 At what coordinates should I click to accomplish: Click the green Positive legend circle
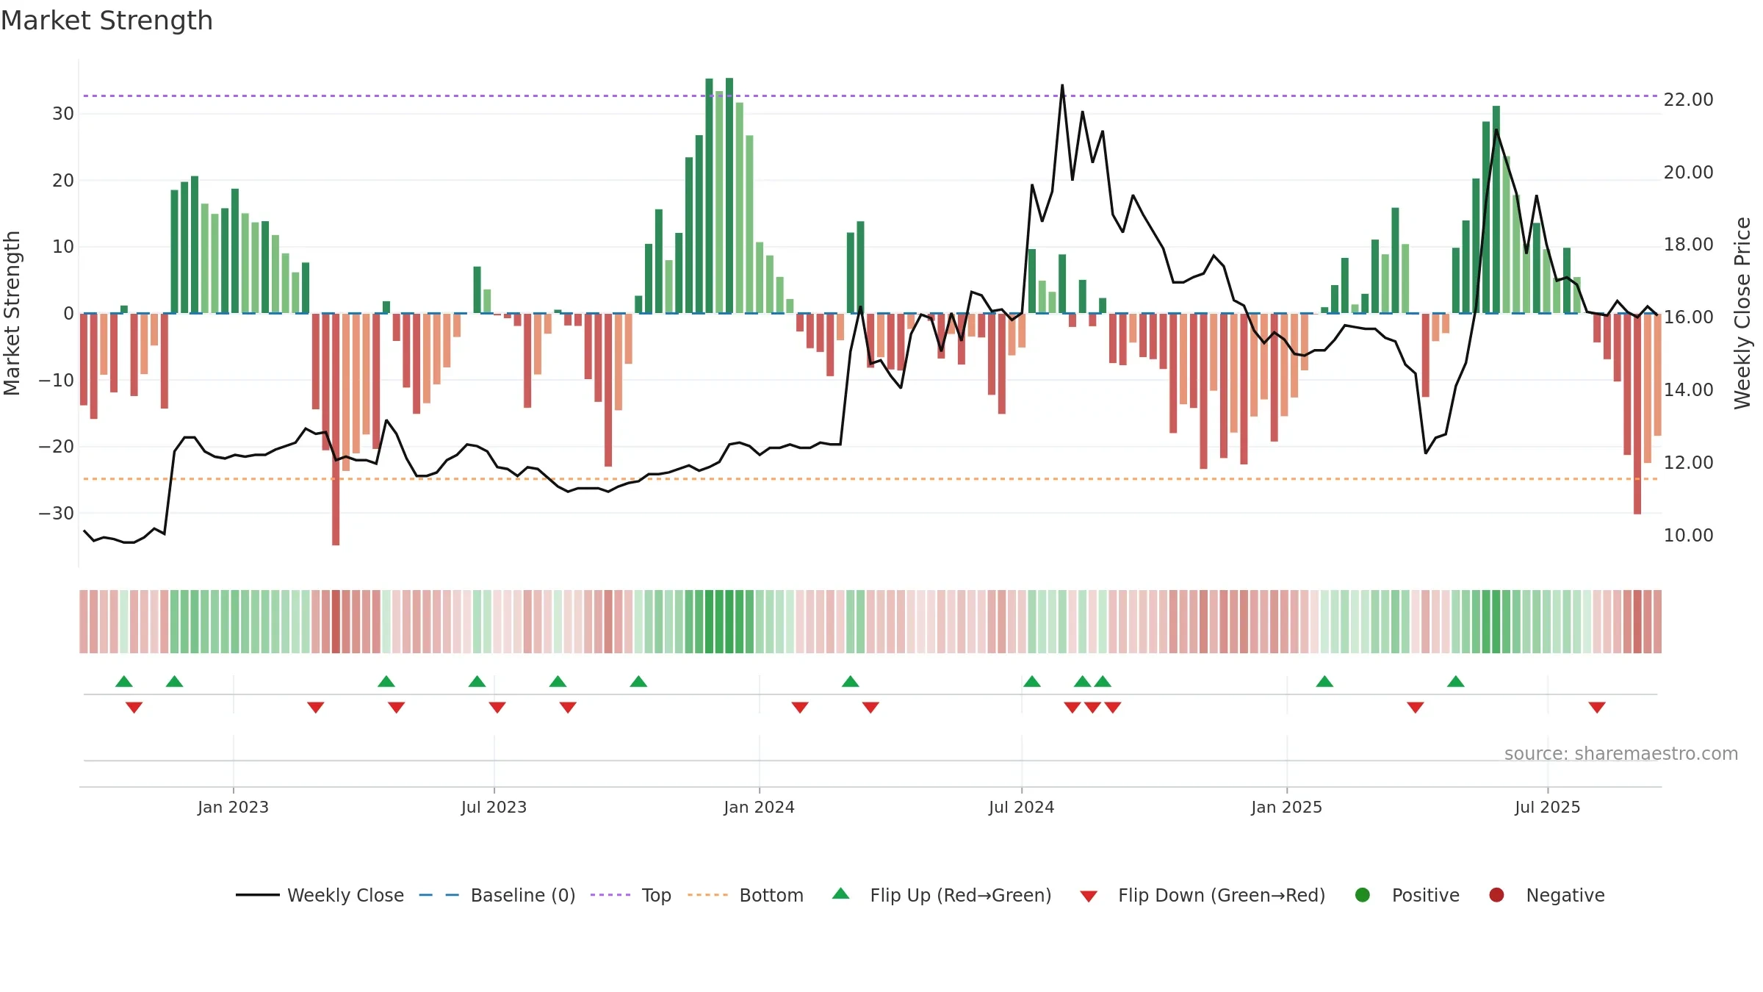(x=1363, y=895)
